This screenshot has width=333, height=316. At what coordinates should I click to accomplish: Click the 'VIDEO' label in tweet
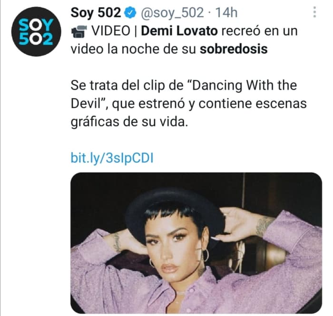click(x=111, y=31)
